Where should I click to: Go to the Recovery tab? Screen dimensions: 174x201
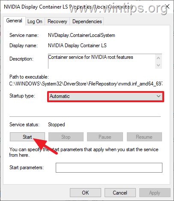coord(57,21)
